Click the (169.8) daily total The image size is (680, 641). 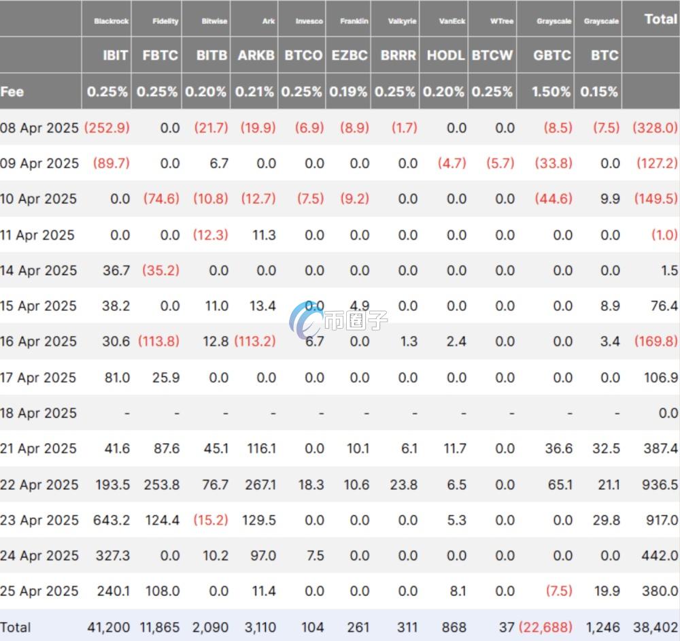tap(656, 341)
